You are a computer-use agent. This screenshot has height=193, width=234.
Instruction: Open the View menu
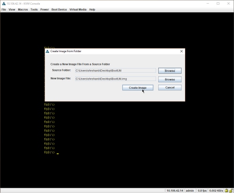tap(12, 9)
